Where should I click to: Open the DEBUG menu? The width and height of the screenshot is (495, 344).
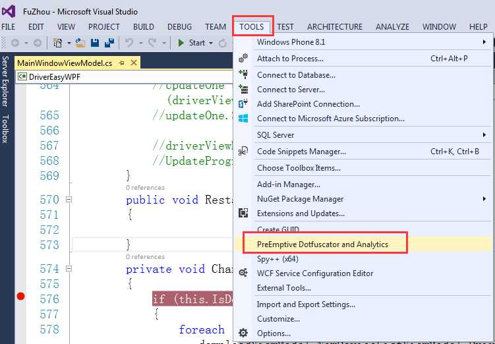pyautogui.click(x=180, y=27)
